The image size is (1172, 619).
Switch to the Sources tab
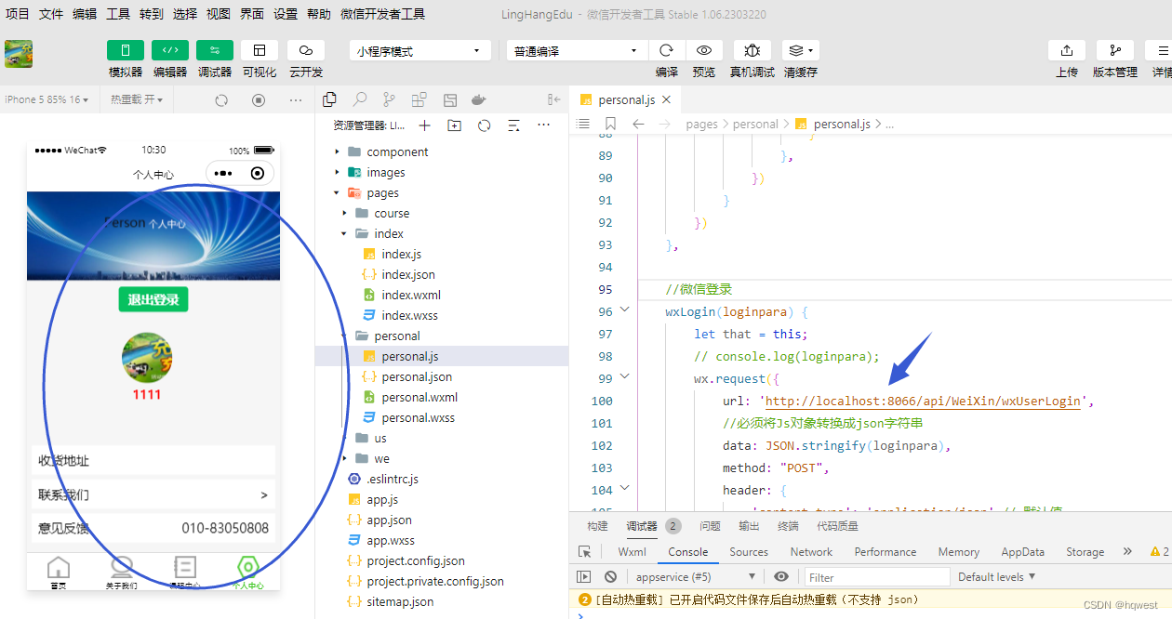point(749,551)
